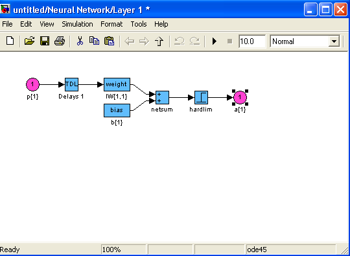Navigate forward with the right arrow icon

[144, 41]
